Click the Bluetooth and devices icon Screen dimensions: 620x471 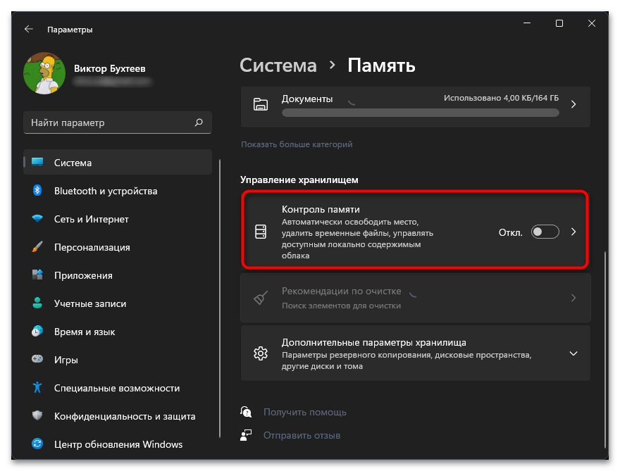pyautogui.click(x=37, y=191)
